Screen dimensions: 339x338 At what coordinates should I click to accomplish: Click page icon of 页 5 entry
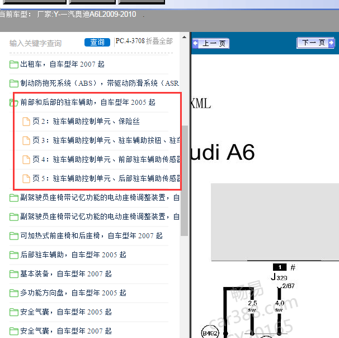click(x=26, y=179)
